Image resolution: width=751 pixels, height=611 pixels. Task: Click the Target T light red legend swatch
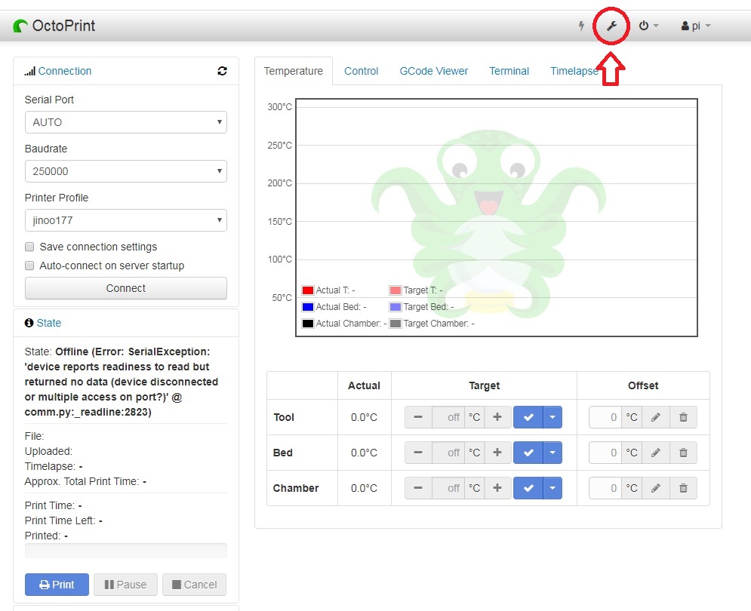click(x=396, y=290)
